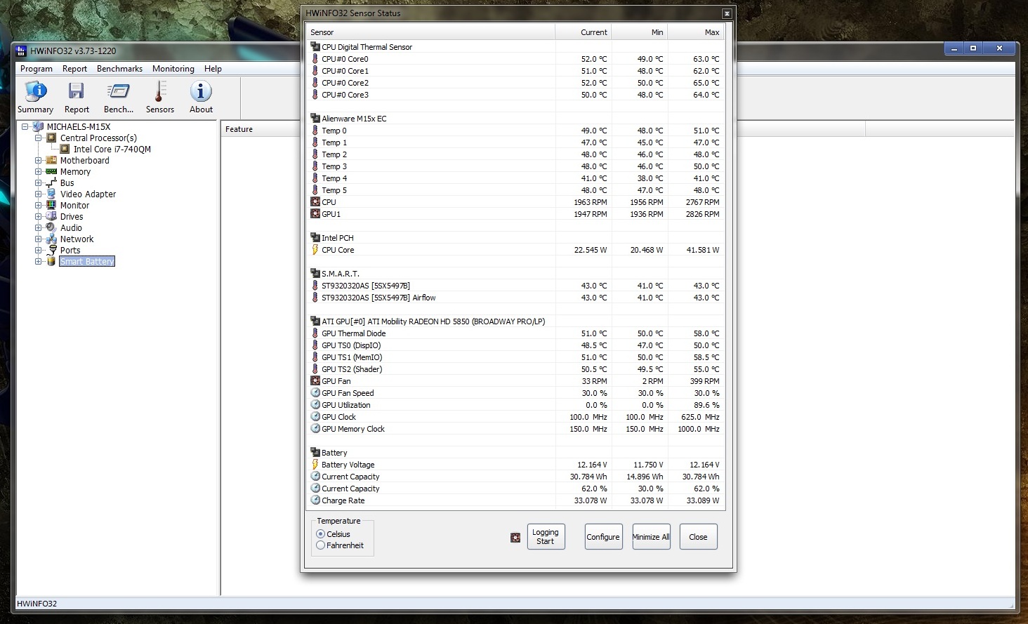This screenshot has height=624, width=1028.
Task: Click the Min column header
Action: pos(639,32)
